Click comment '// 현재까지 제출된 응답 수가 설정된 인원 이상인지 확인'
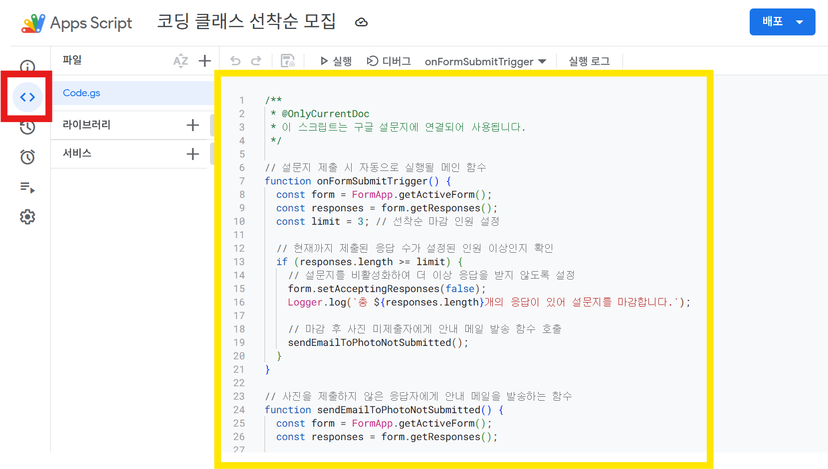 pos(415,248)
